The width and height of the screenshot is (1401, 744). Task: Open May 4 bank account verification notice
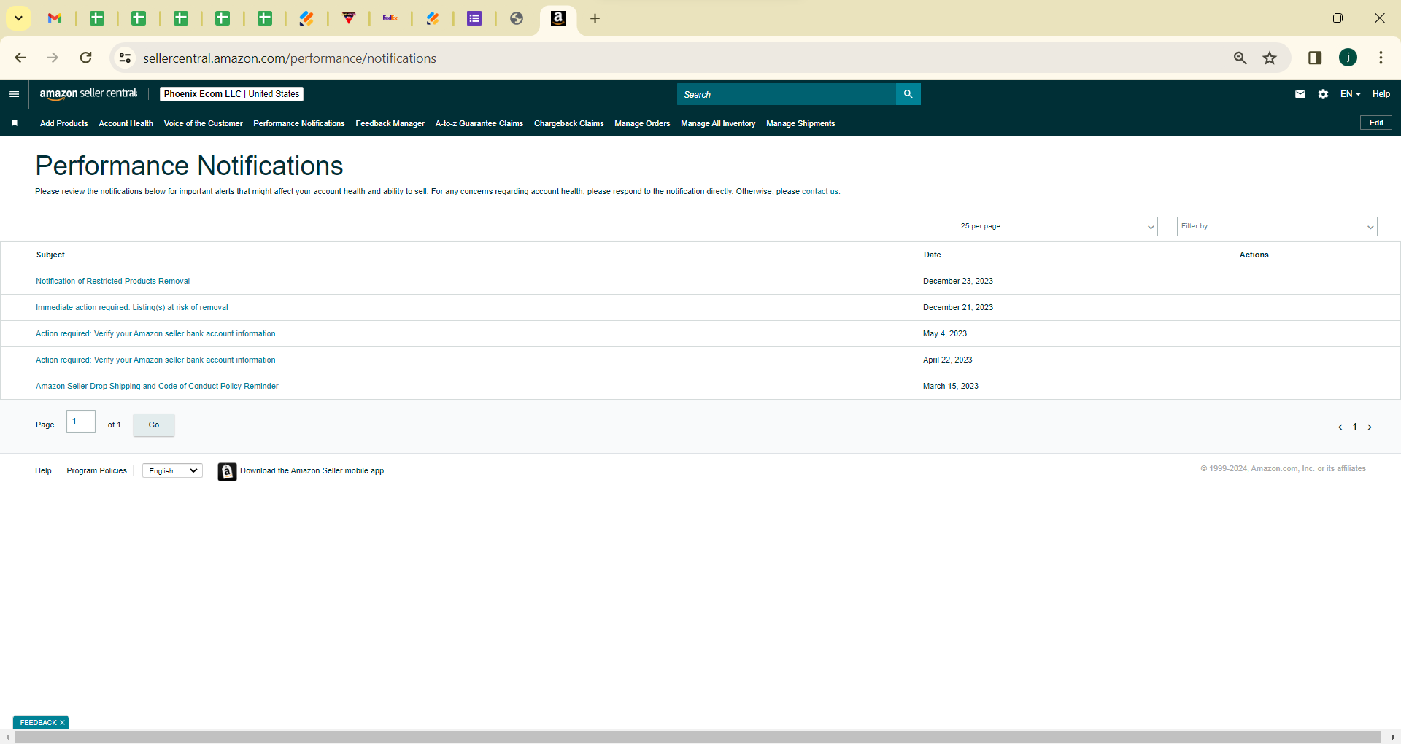point(155,333)
